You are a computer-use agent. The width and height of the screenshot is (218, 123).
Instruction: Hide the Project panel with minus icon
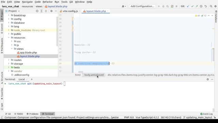click(x=56, y=11)
